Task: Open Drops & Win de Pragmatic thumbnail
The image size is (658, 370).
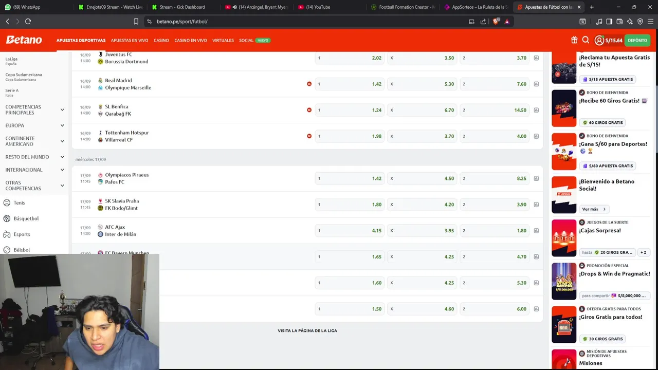Action: tap(564, 281)
